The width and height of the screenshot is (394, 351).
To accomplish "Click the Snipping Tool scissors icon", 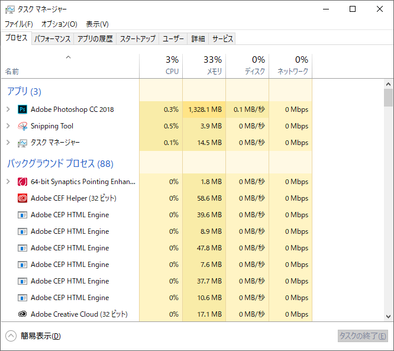I will coord(22,126).
